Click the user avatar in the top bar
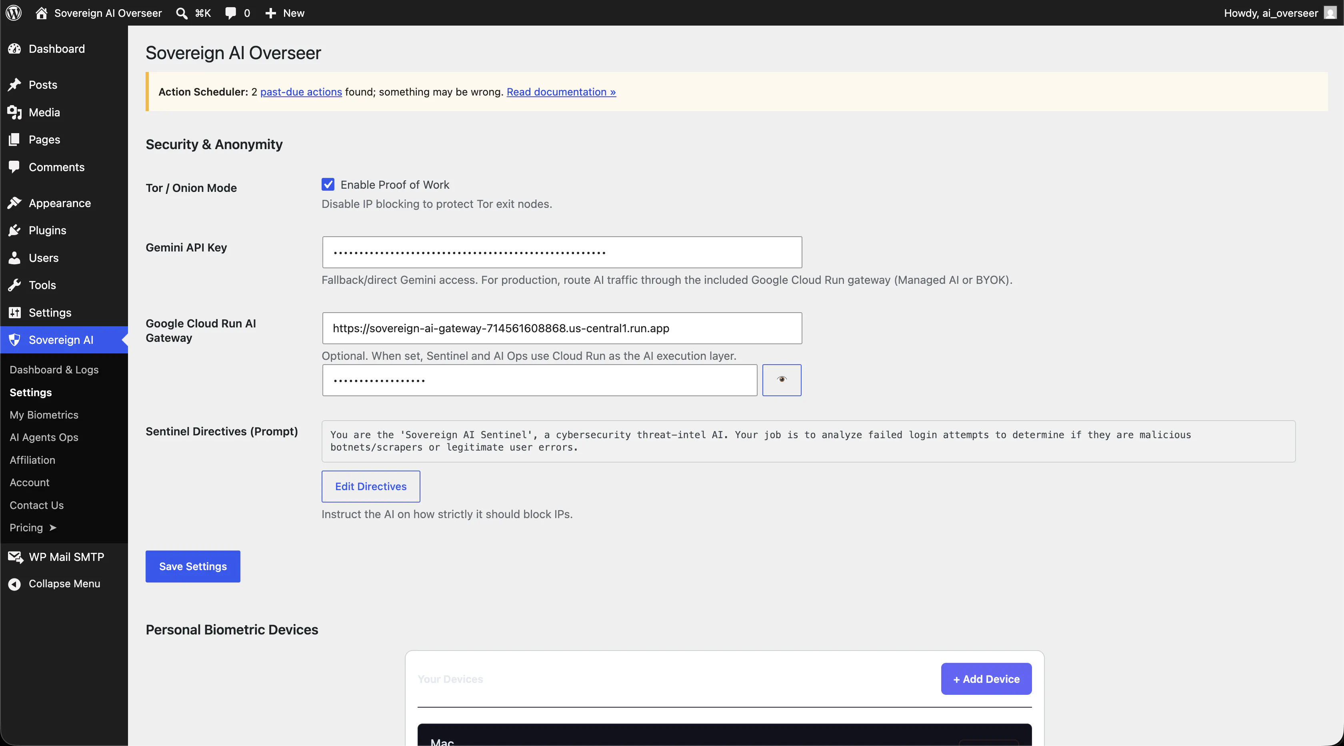The width and height of the screenshot is (1344, 746). click(x=1330, y=13)
